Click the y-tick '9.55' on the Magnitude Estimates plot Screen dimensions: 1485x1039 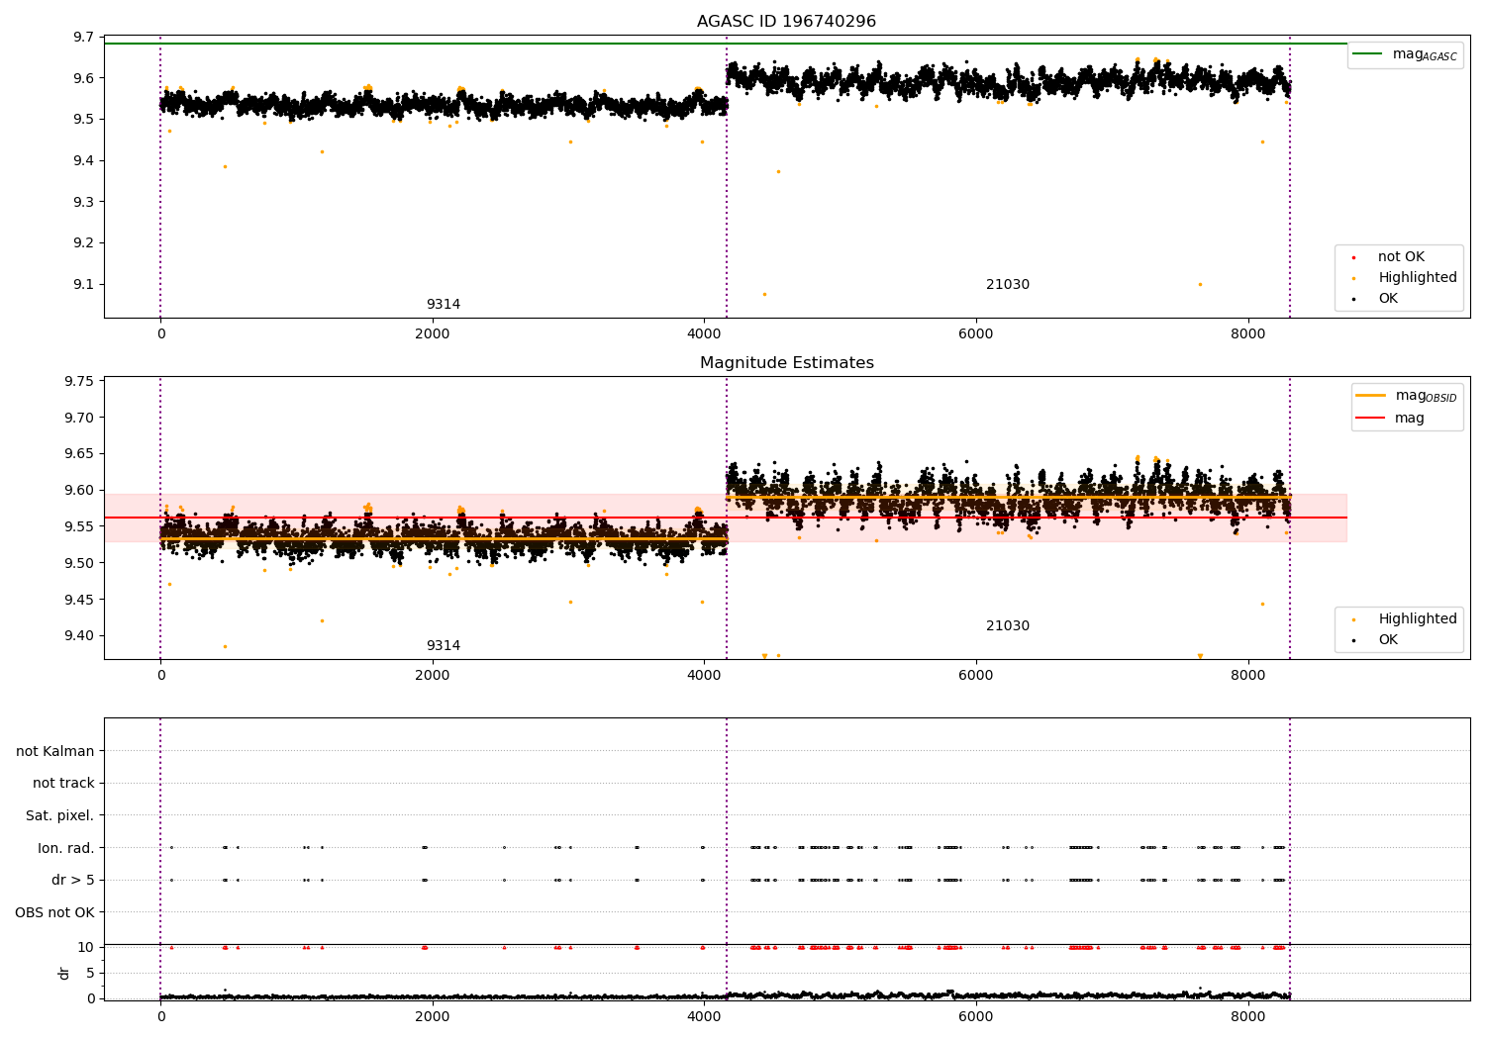(x=79, y=527)
